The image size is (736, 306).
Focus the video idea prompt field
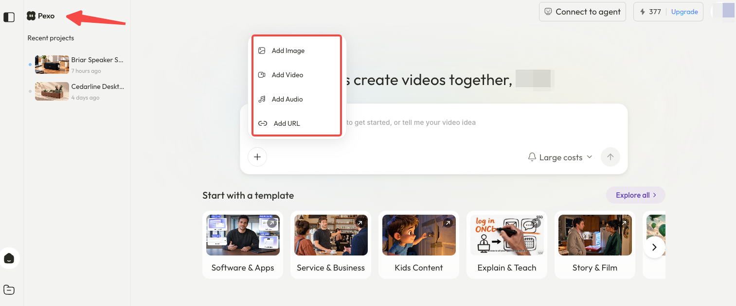pyautogui.click(x=434, y=122)
